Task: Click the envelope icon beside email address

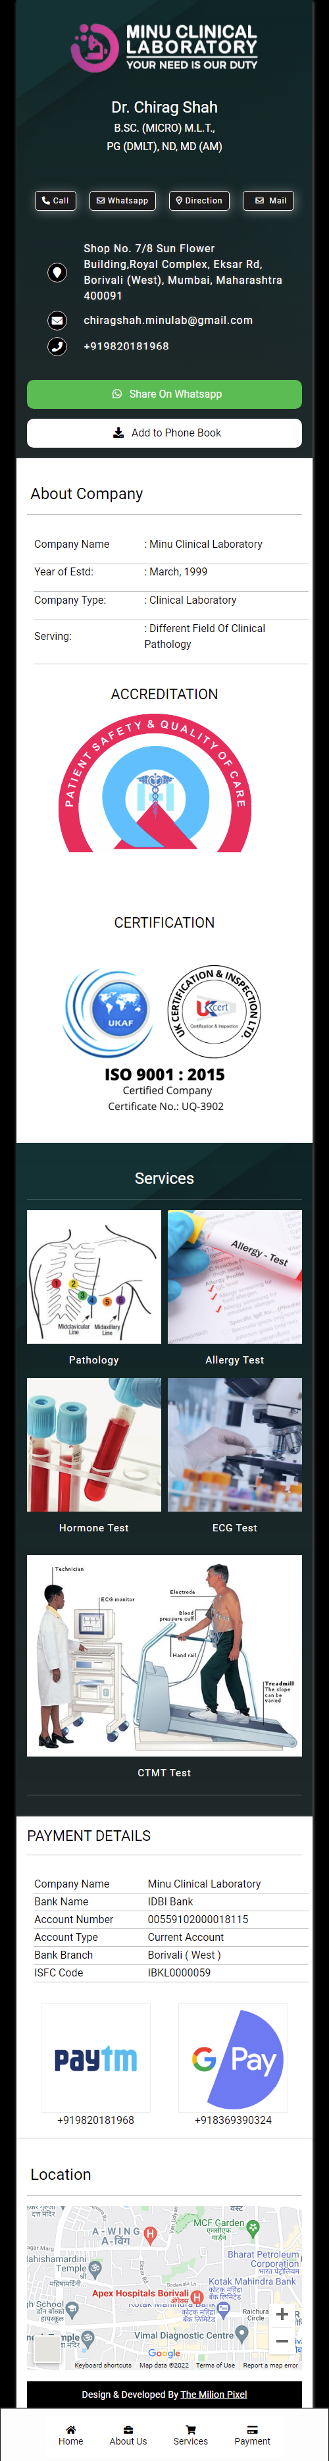Action: (x=57, y=320)
